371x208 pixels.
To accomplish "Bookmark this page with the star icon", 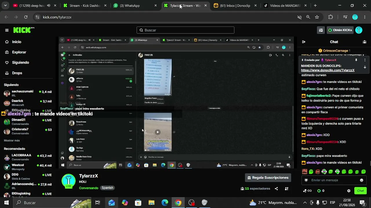I will tap(317, 17).
